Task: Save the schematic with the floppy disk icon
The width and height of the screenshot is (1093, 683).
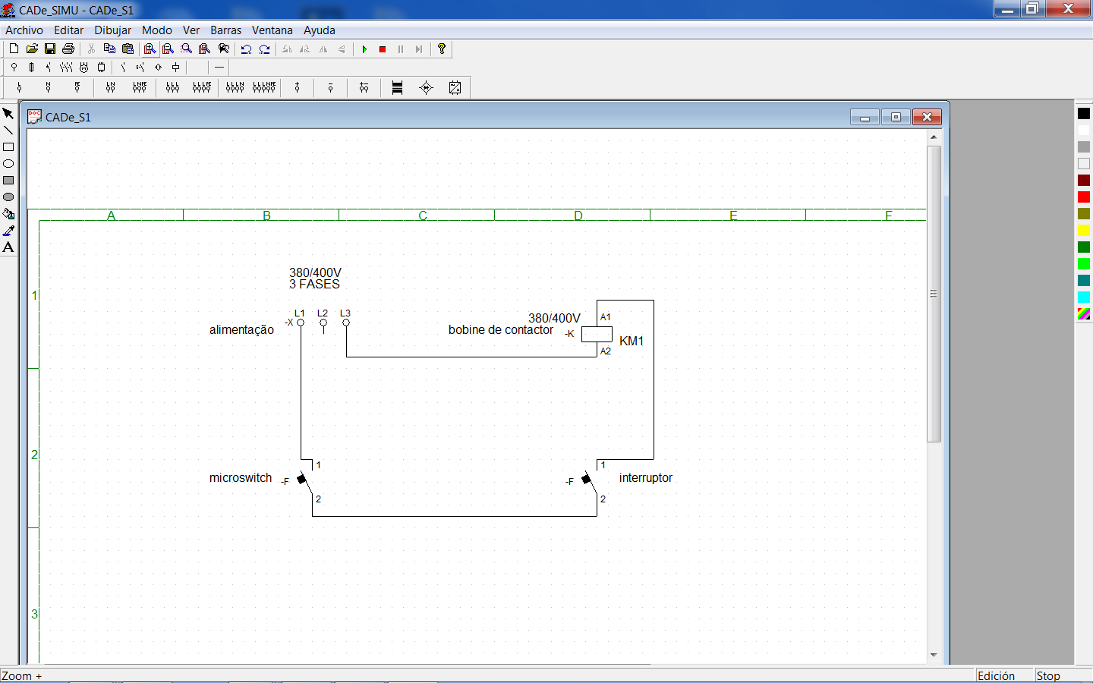Action: [50, 49]
